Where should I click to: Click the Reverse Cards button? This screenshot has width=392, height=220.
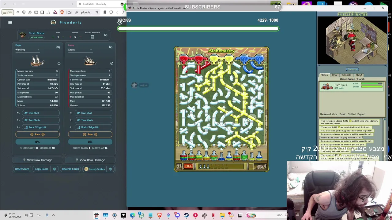70,169
